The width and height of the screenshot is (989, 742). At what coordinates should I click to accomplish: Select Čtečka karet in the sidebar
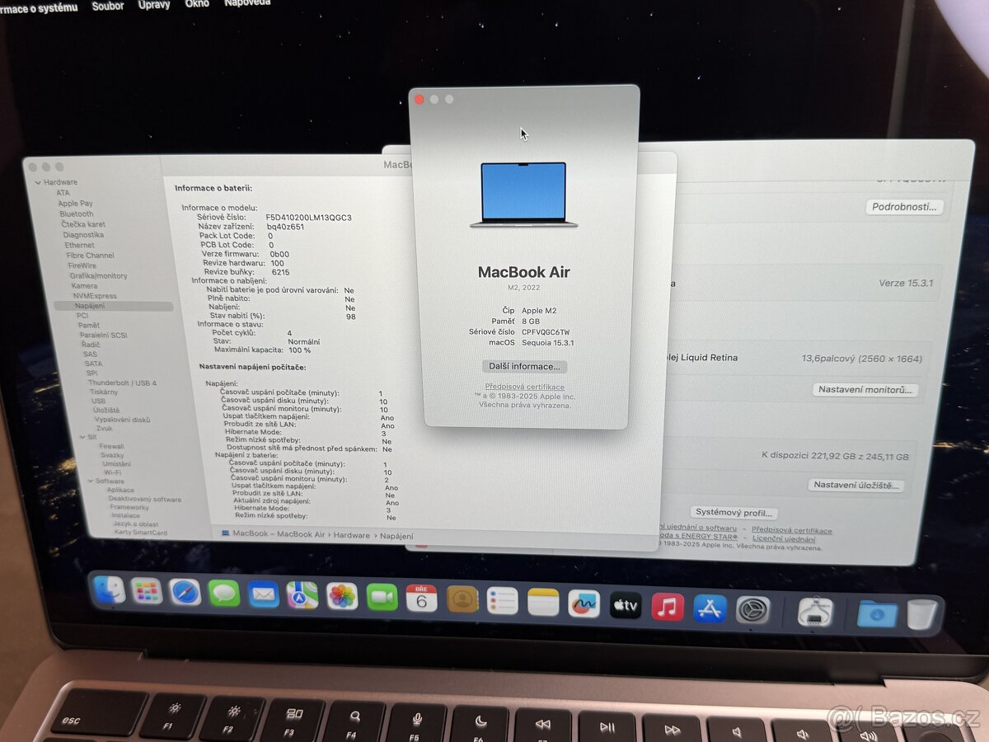tap(83, 224)
